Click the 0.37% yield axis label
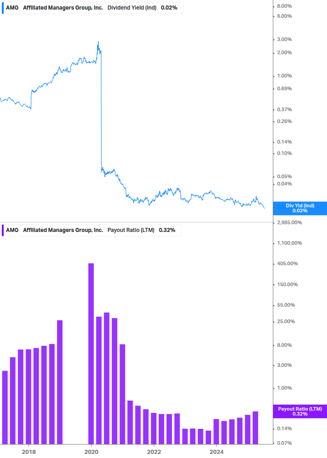 coord(284,109)
